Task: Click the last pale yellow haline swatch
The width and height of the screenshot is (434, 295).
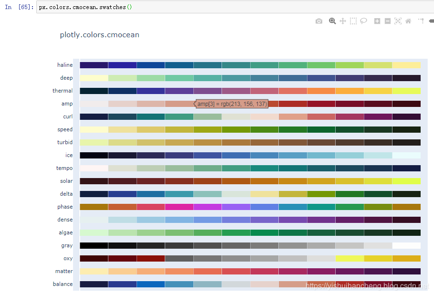Action: coord(406,65)
